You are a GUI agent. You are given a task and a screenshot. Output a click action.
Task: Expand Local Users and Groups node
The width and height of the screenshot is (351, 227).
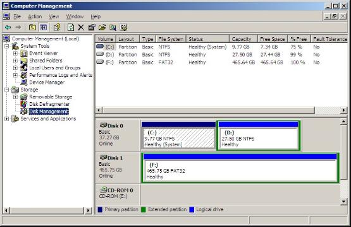coord(15,68)
